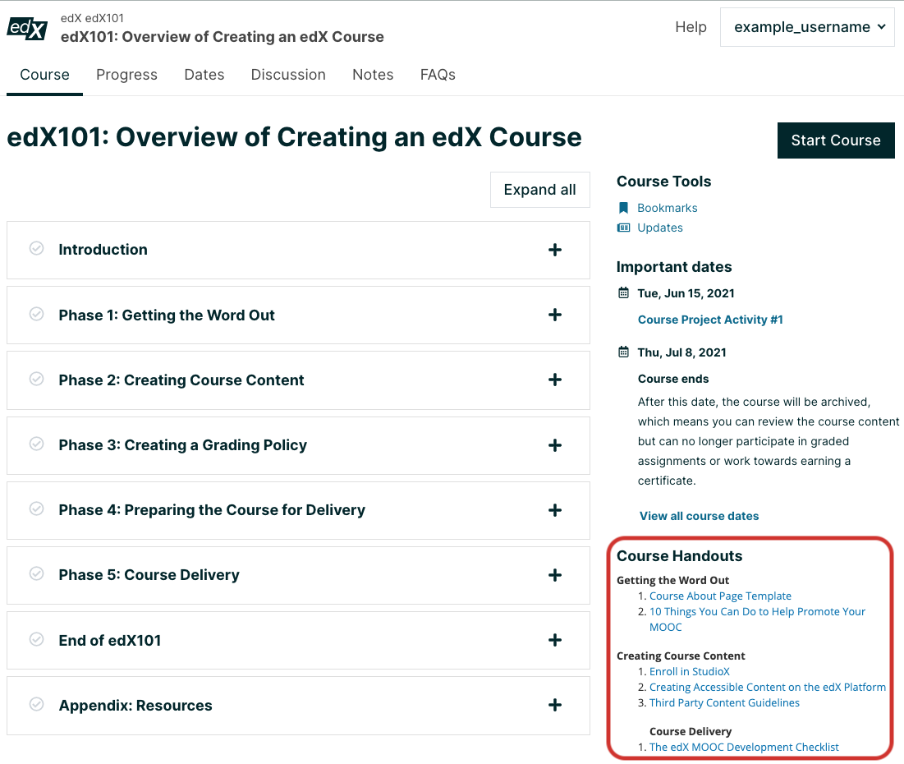
Task: Open the example_username account dropdown
Action: coord(806,26)
